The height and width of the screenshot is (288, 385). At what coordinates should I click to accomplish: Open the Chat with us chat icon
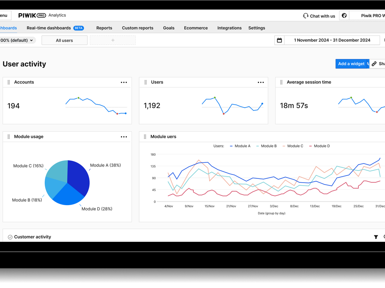pos(305,16)
